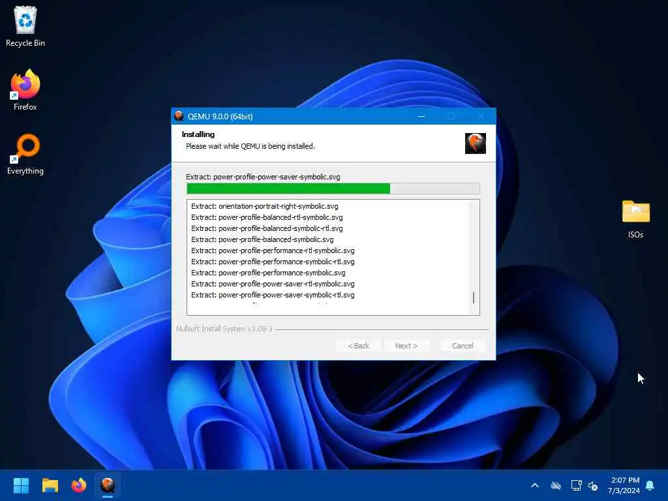Image resolution: width=668 pixels, height=501 pixels.
Task: Click 'Please wait while QEMU is being installed'
Action: pos(250,146)
